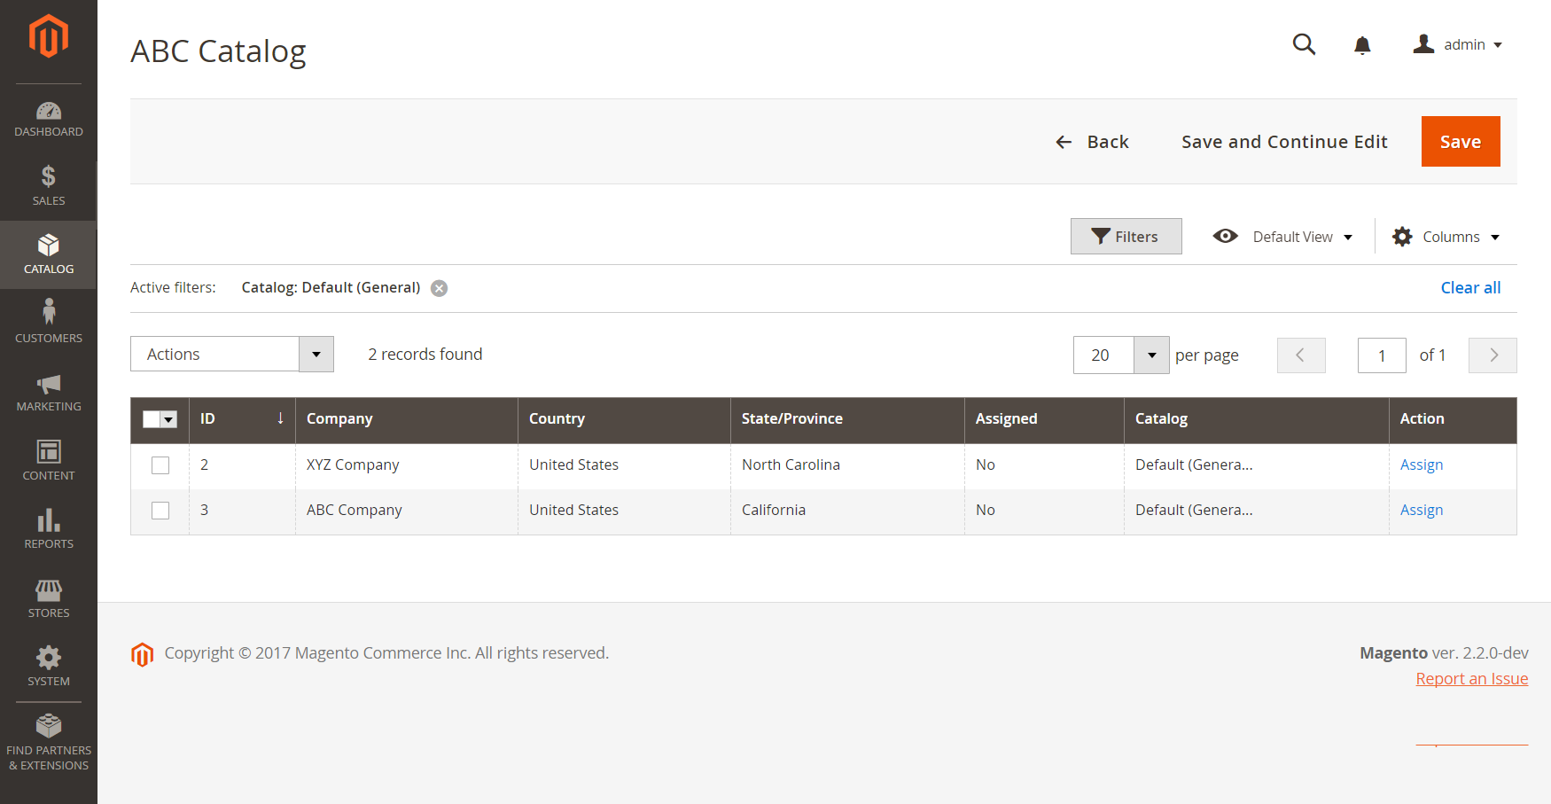
Task: Click the per page value field showing 20
Action: [1103, 355]
